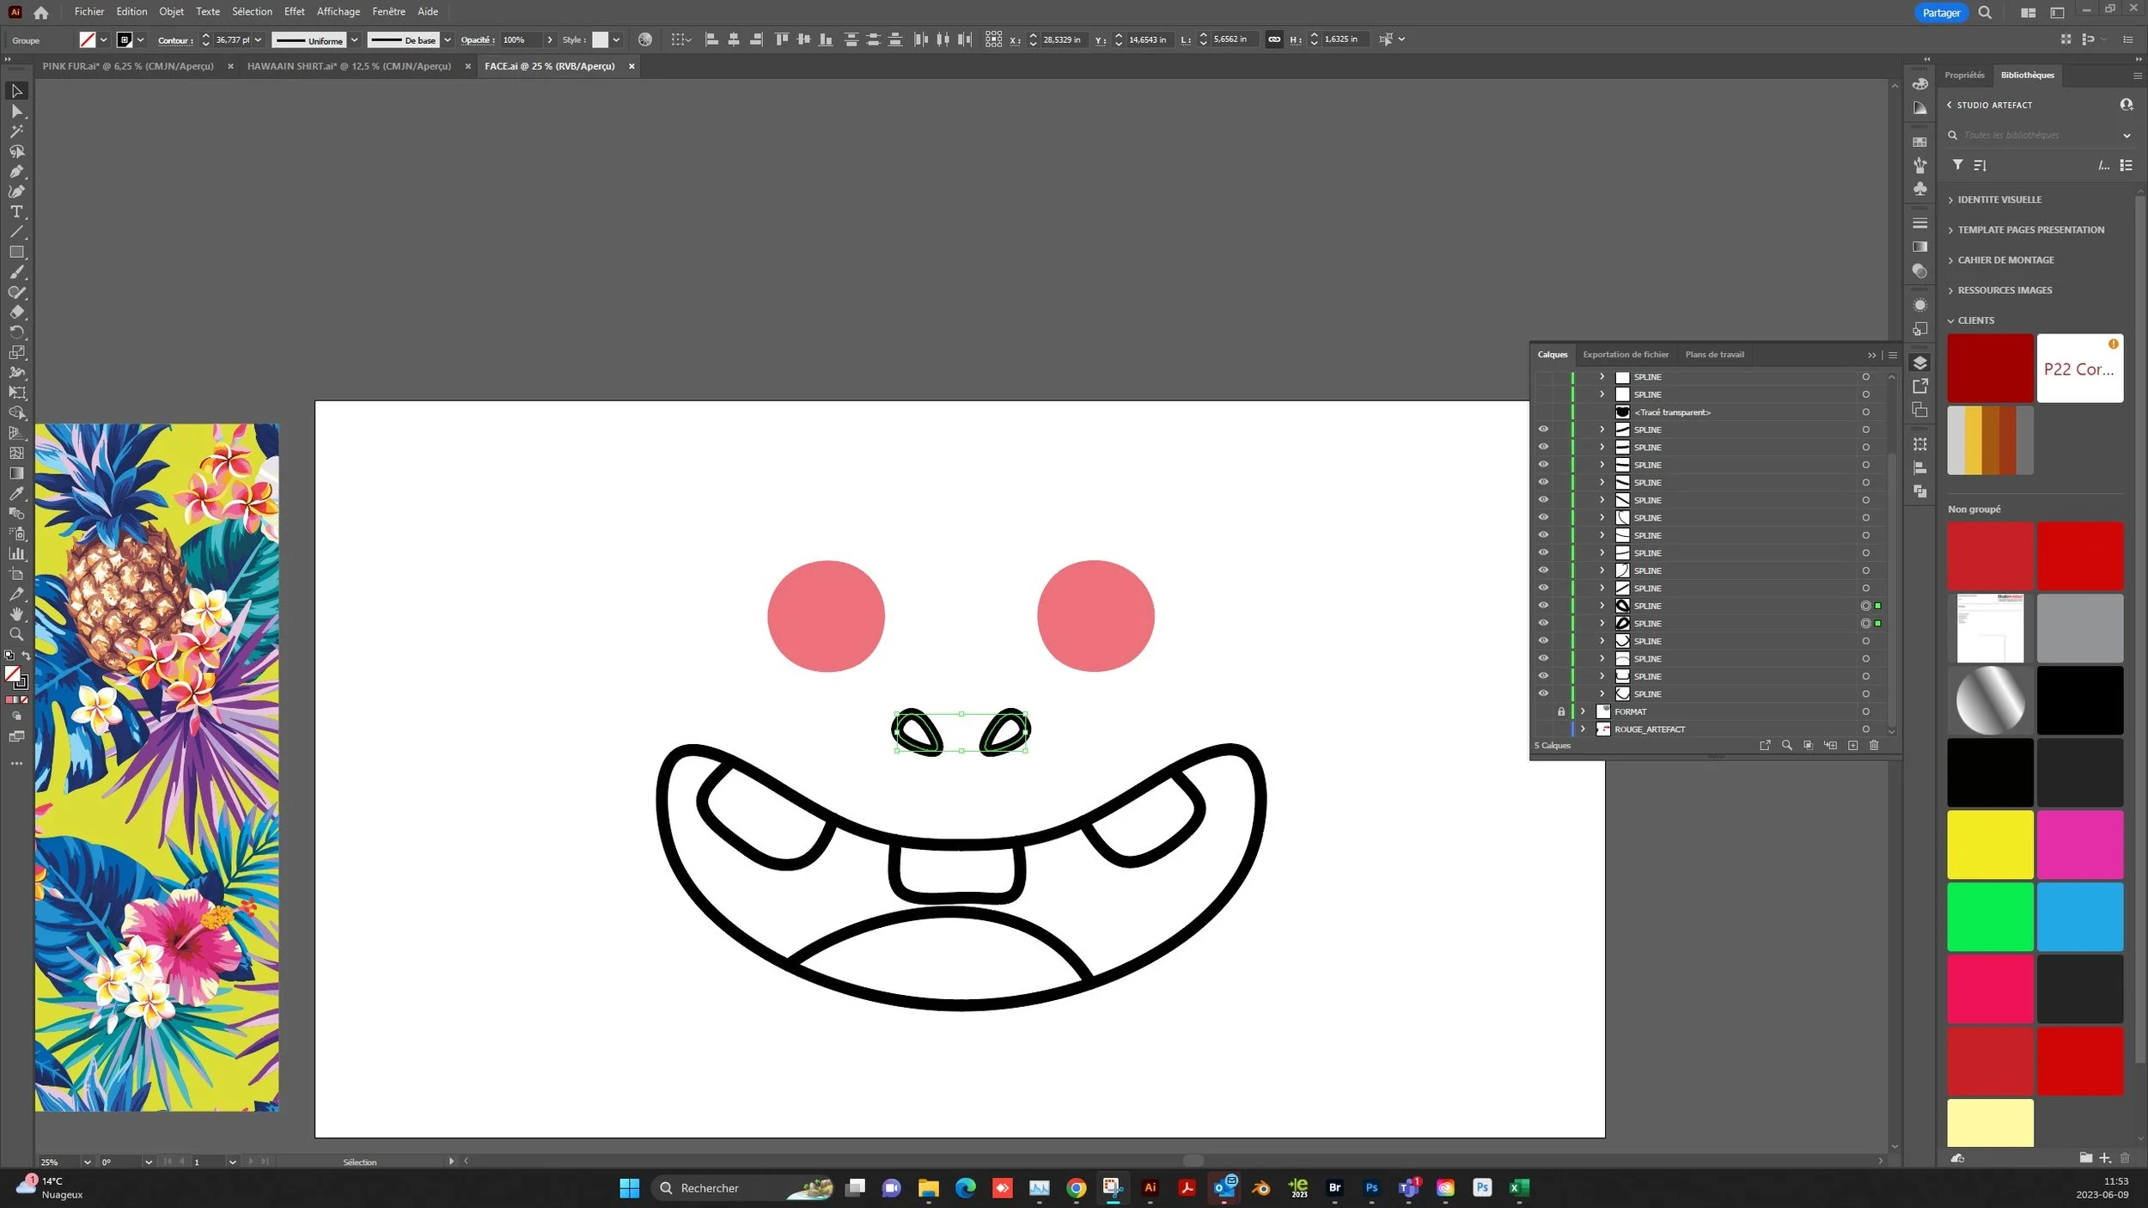The height and width of the screenshot is (1208, 2148).
Task: Open the zoom level dropdown
Action: click(x=87, y=1162)
